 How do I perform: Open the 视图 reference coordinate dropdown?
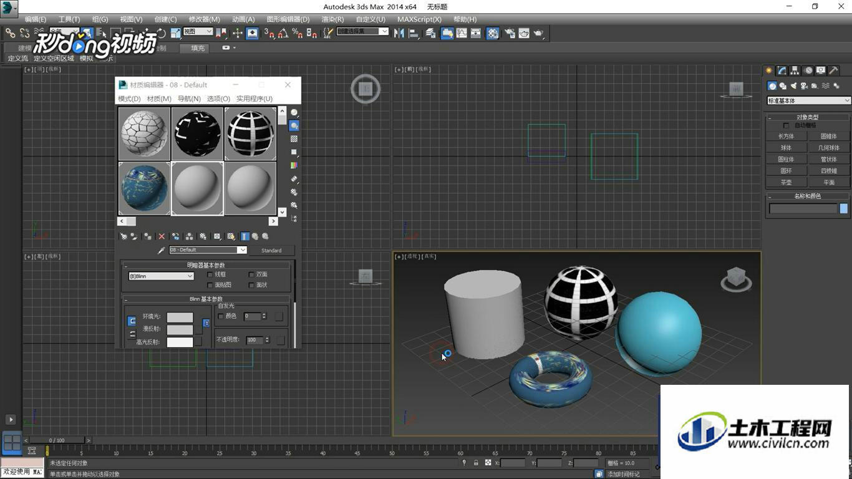coord(198,31)
